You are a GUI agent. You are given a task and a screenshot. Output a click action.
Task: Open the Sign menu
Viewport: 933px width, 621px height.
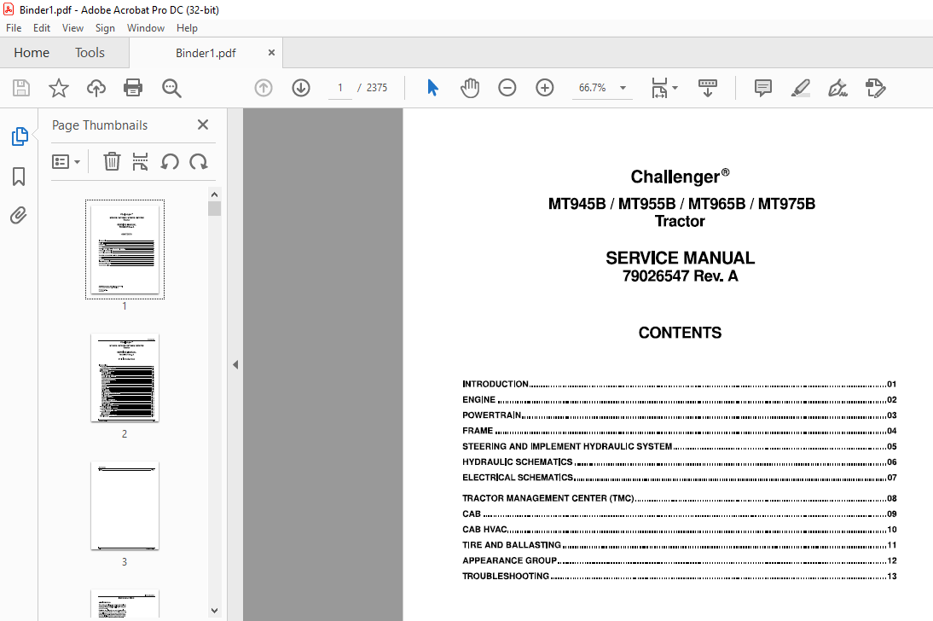click(105, 28)
